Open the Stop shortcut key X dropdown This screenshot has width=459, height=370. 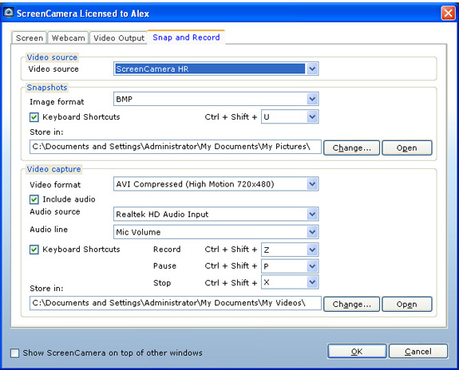click(x=312, y=282)
